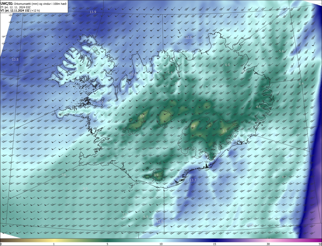322x246 pixels.
Task: Click the 12.5 value label
Action: pos(160,222)
